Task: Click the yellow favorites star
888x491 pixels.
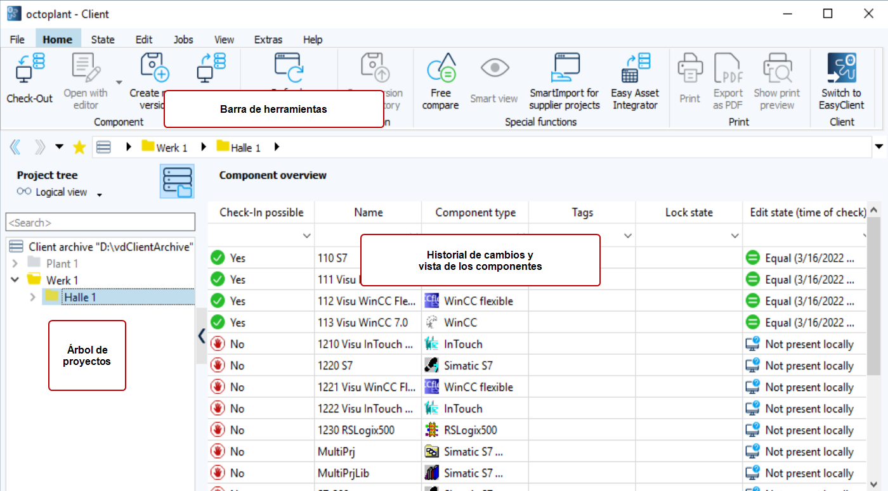Action: click(79, 148)
